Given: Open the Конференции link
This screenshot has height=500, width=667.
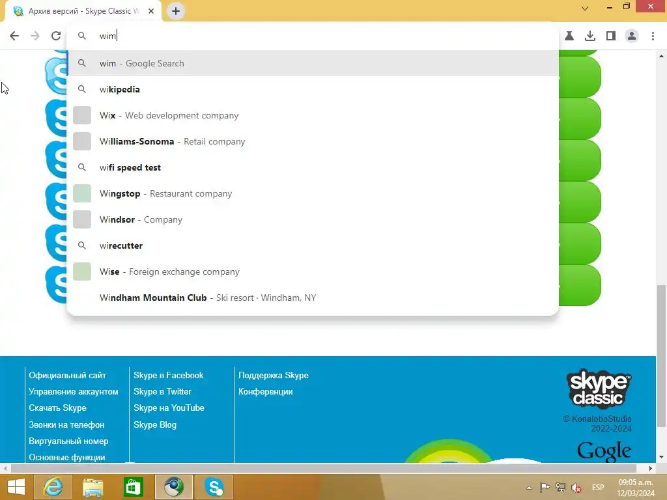Looking at the screenshot, I should tap(266, 391).
